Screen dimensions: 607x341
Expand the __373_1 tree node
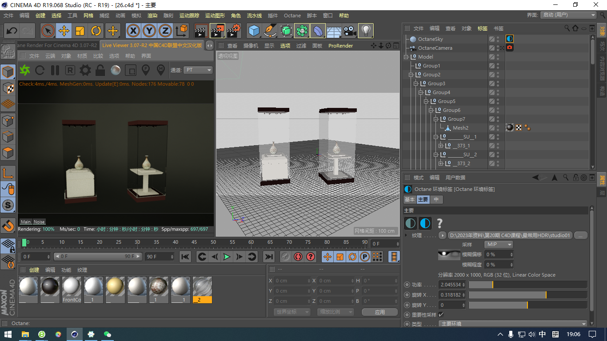coord(441,146)
